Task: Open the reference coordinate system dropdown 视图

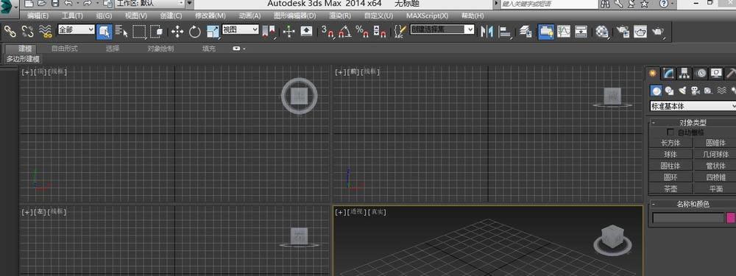Action: [x=241, y=29]
